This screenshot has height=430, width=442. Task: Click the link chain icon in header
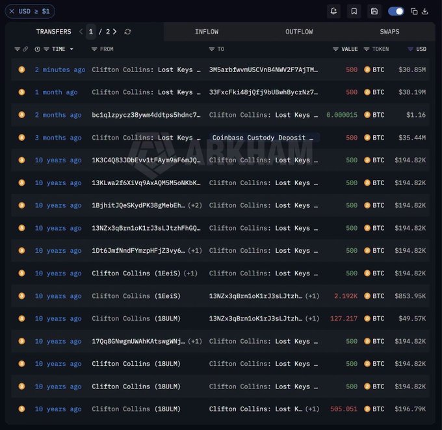[x=25, y=49]
